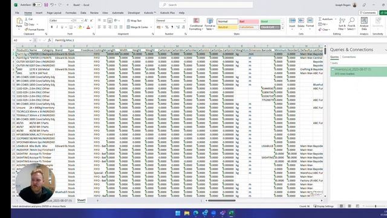Image resolution: width=387 pixels, height=218 pixels.
Task: Open the View ribbon tab
Action: coord(105,13)
